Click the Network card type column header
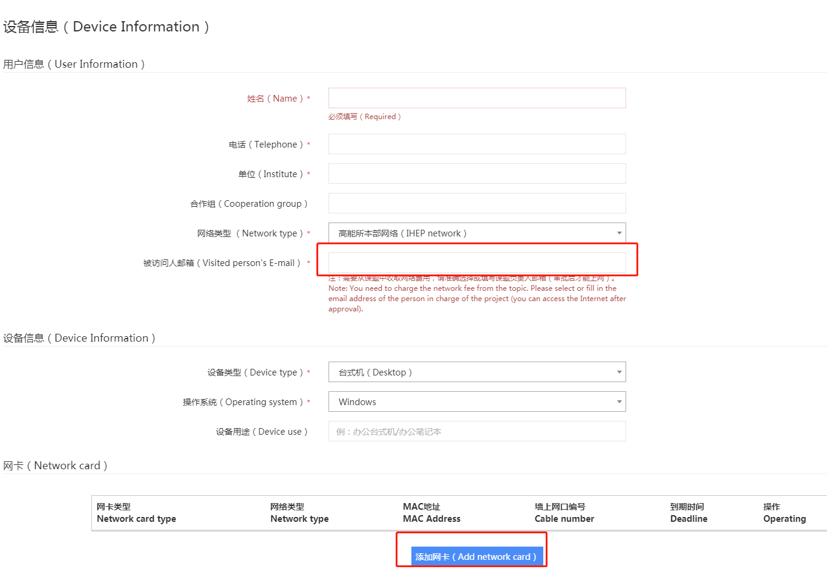Viewport: 827px width, 572px height. pyautogui.click(x=136, y=513)
